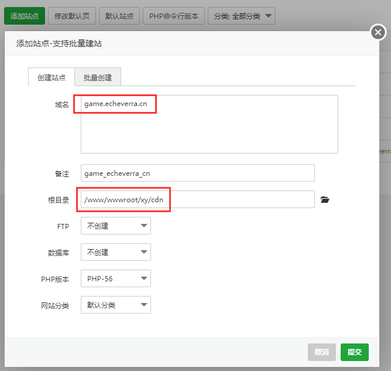391x371 pixels.
Task: Click the gray 取消 button
Action: click(x=322, y=352)
